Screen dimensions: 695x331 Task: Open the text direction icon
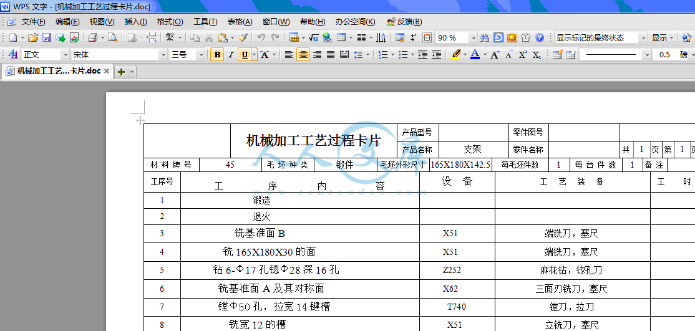point(381,37)
